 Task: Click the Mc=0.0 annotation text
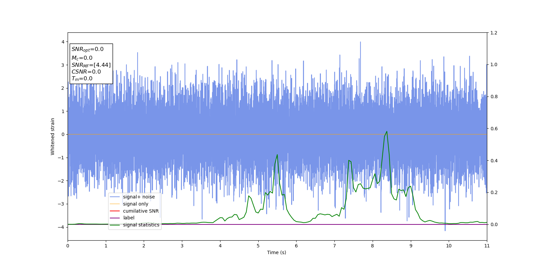(x=82, y=58)
